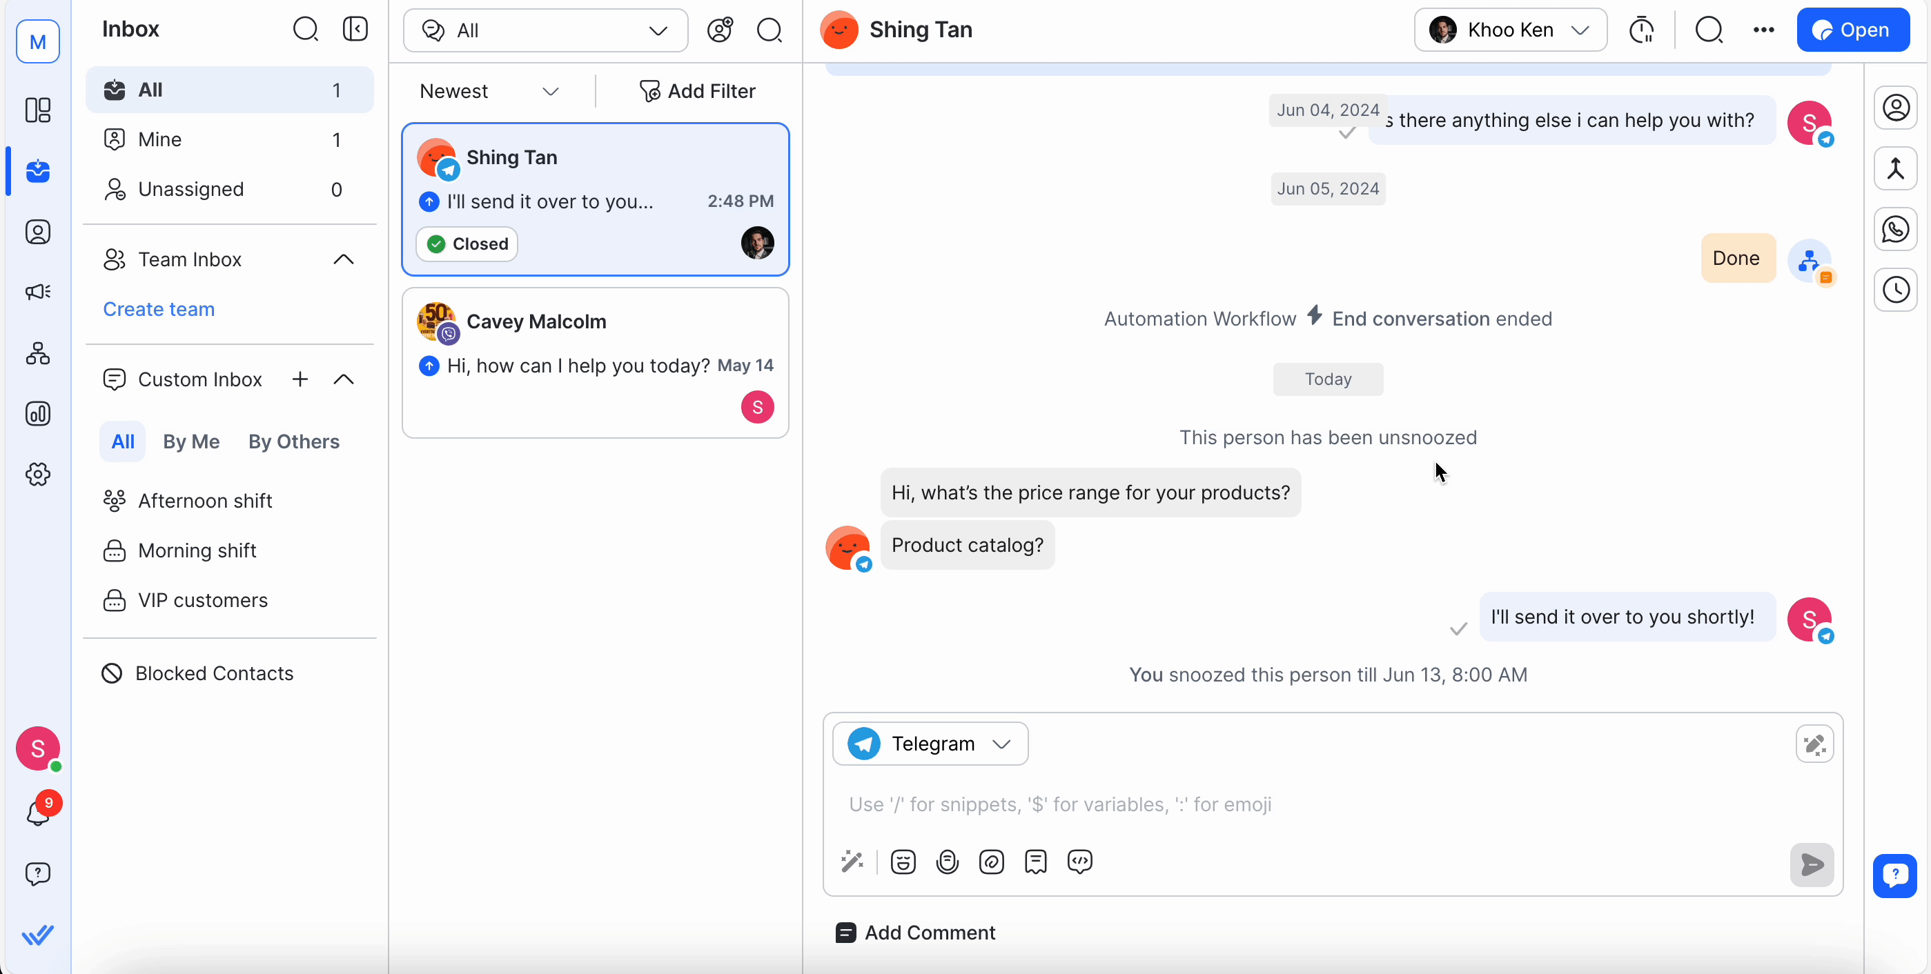Collapse the inbox sidebar panel

click(355, 29)
